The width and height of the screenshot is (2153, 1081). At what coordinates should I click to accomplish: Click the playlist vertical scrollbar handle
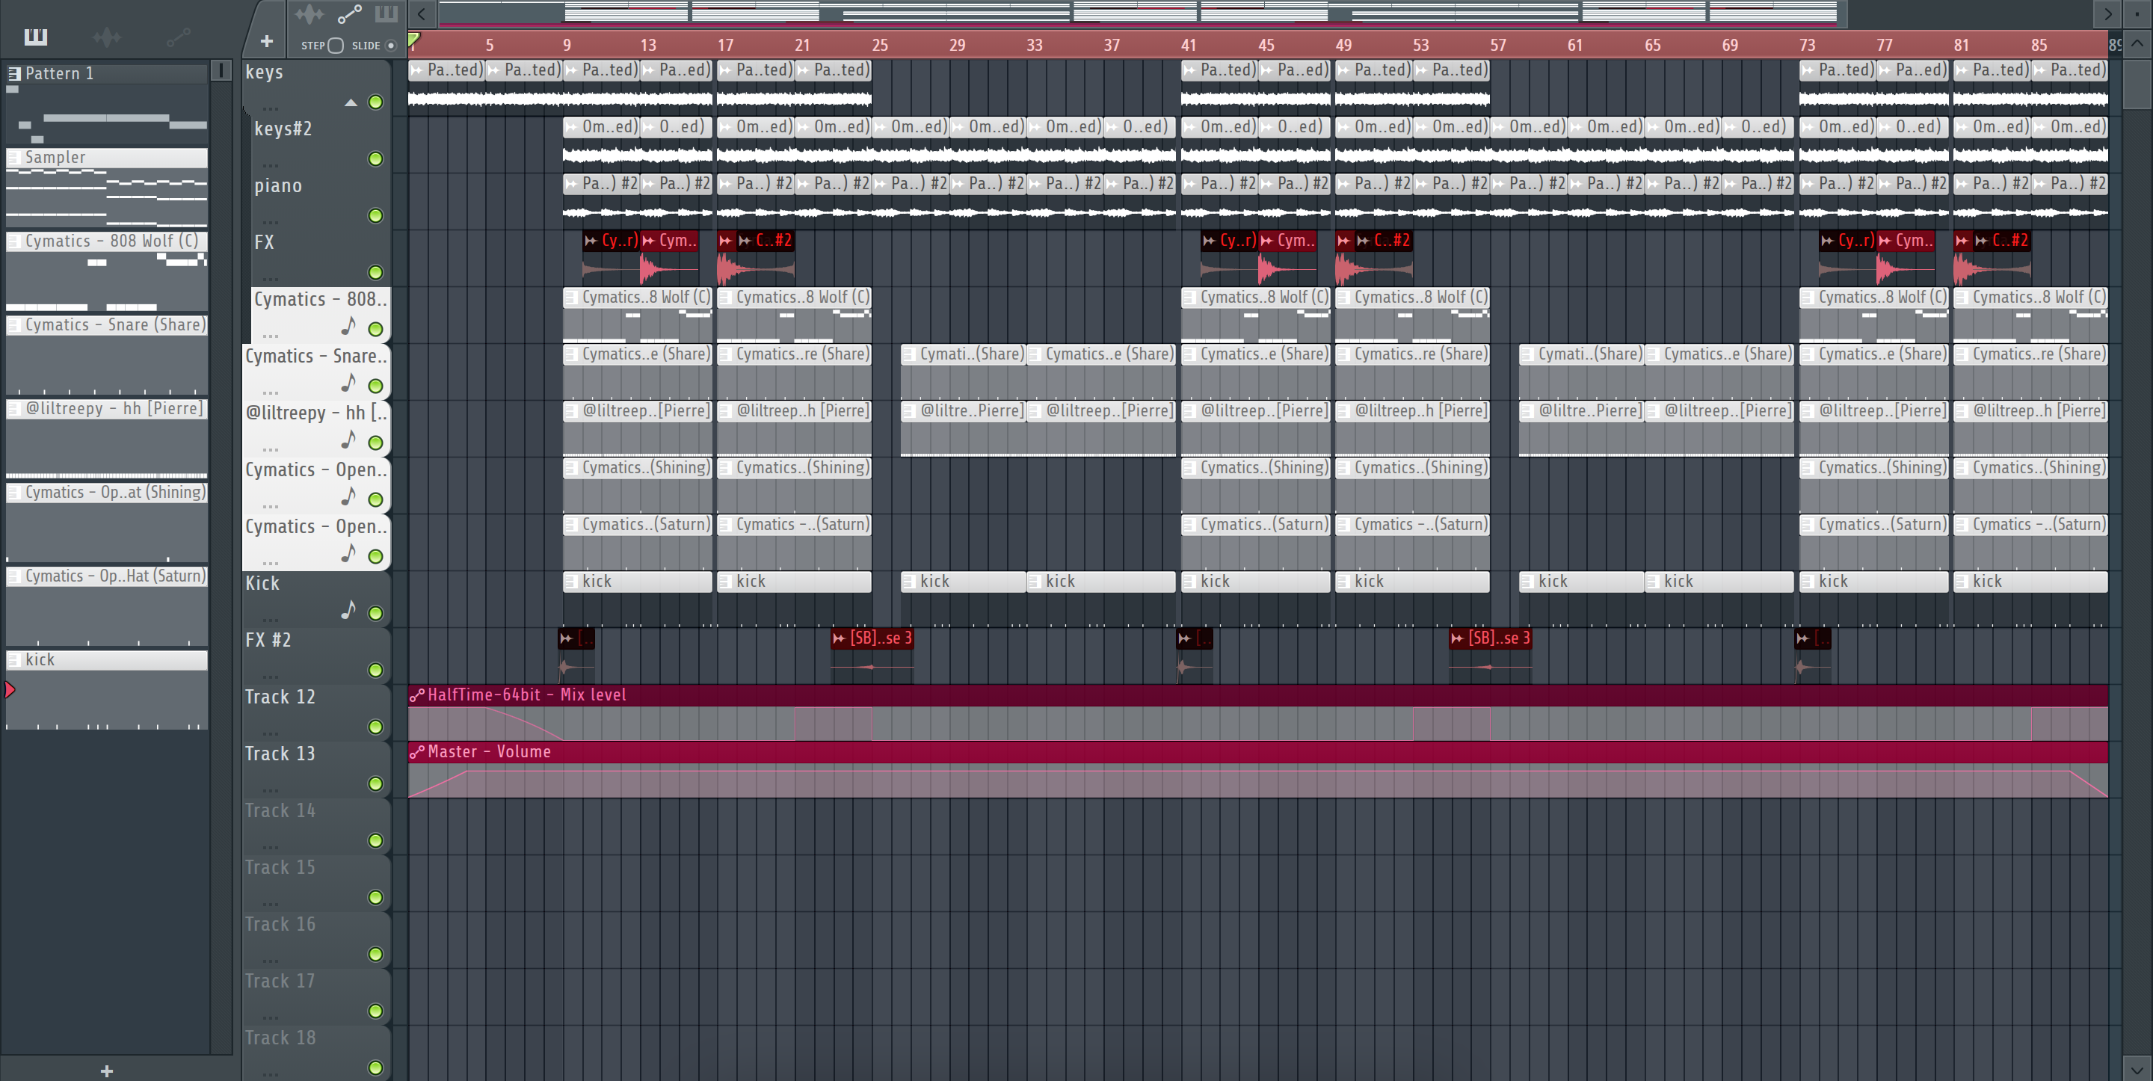click(x=2137, y=83)
